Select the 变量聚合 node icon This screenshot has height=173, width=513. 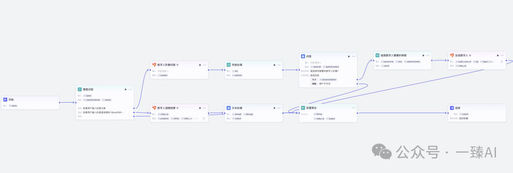point(303,108)
